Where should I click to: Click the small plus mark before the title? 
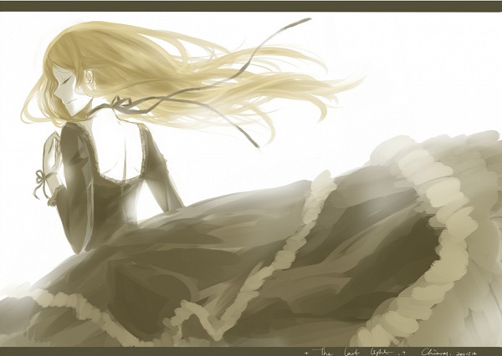click(308, 349)
